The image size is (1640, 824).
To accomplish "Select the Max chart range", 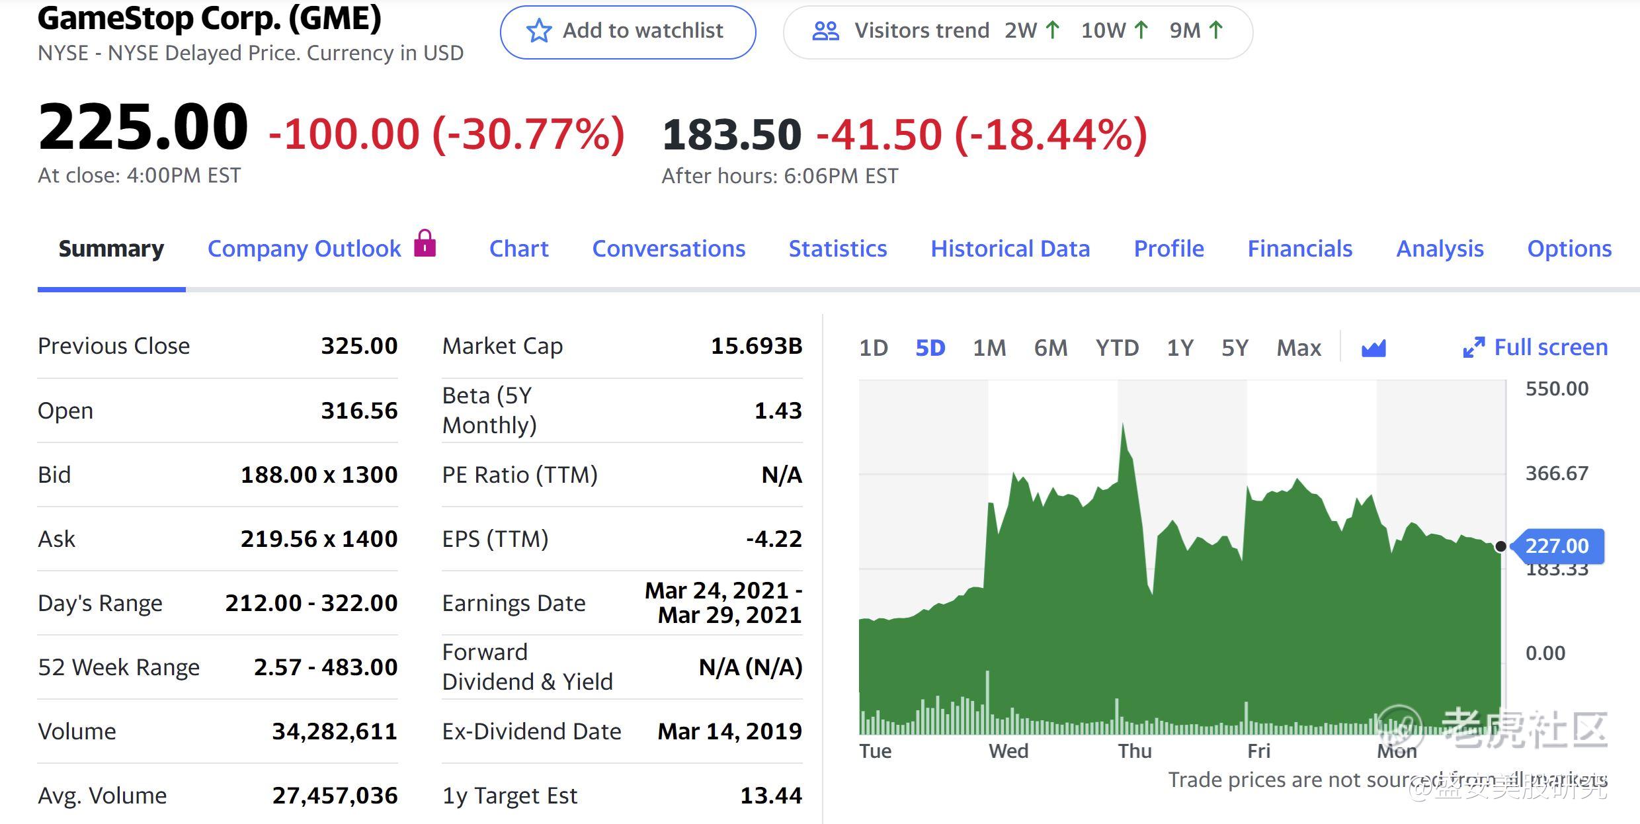I will coord(1299,348).
